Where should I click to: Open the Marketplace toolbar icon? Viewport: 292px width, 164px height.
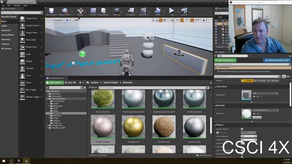104,11
